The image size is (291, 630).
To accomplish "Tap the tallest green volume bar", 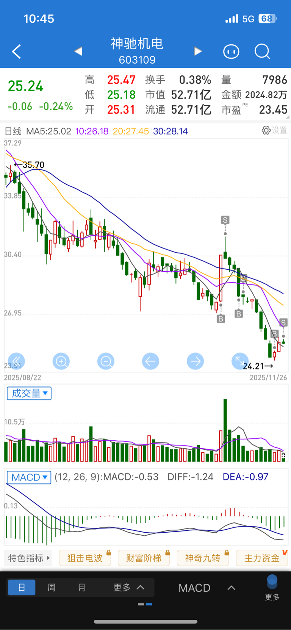I will 225,430.
